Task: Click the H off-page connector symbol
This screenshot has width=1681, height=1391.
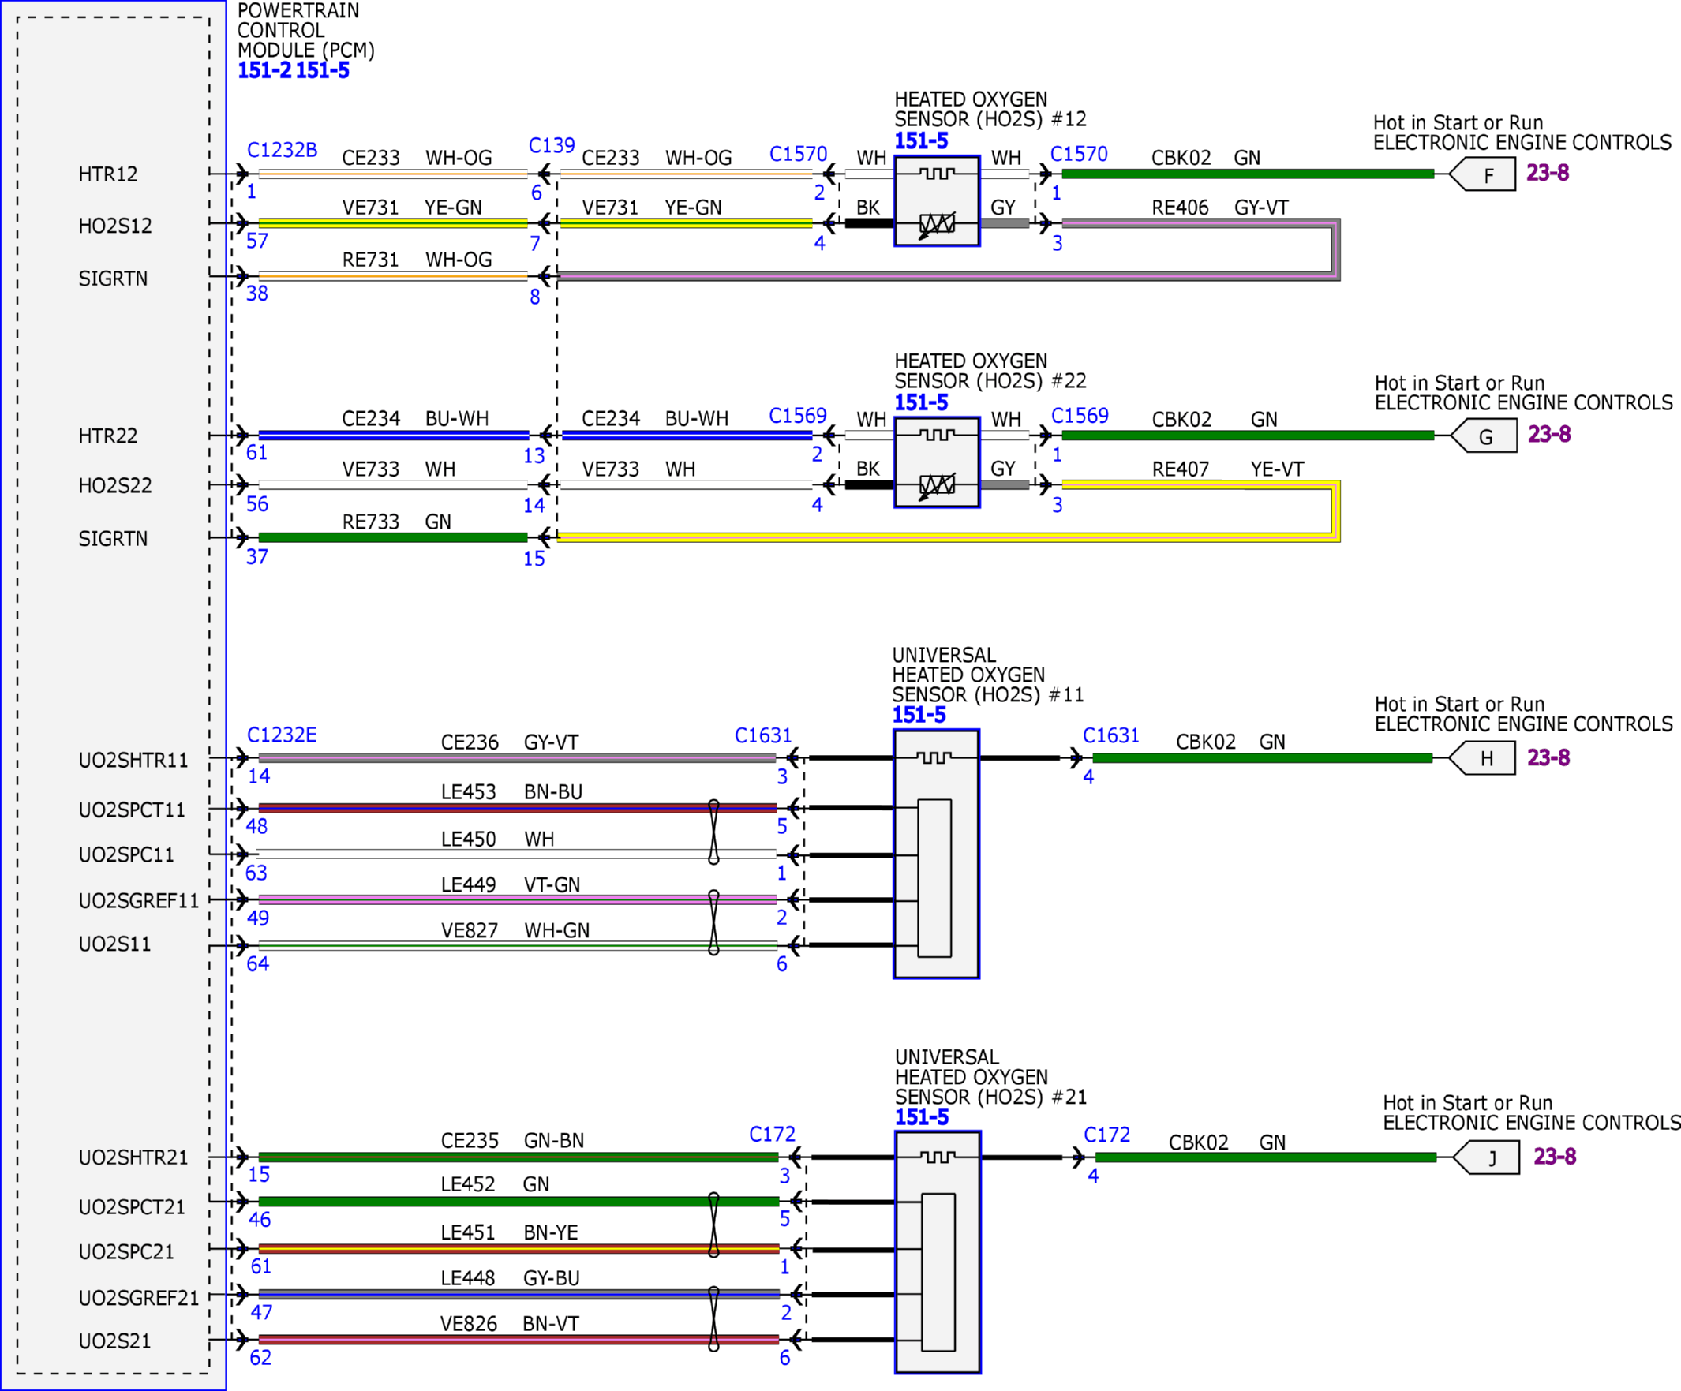Action: [1483, 758]
